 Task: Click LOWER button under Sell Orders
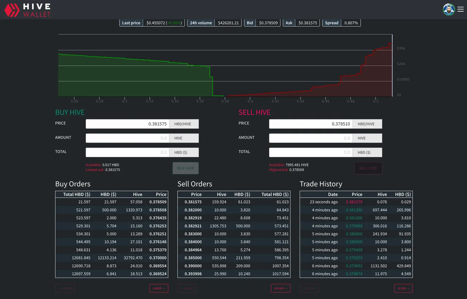click(187, 288)
